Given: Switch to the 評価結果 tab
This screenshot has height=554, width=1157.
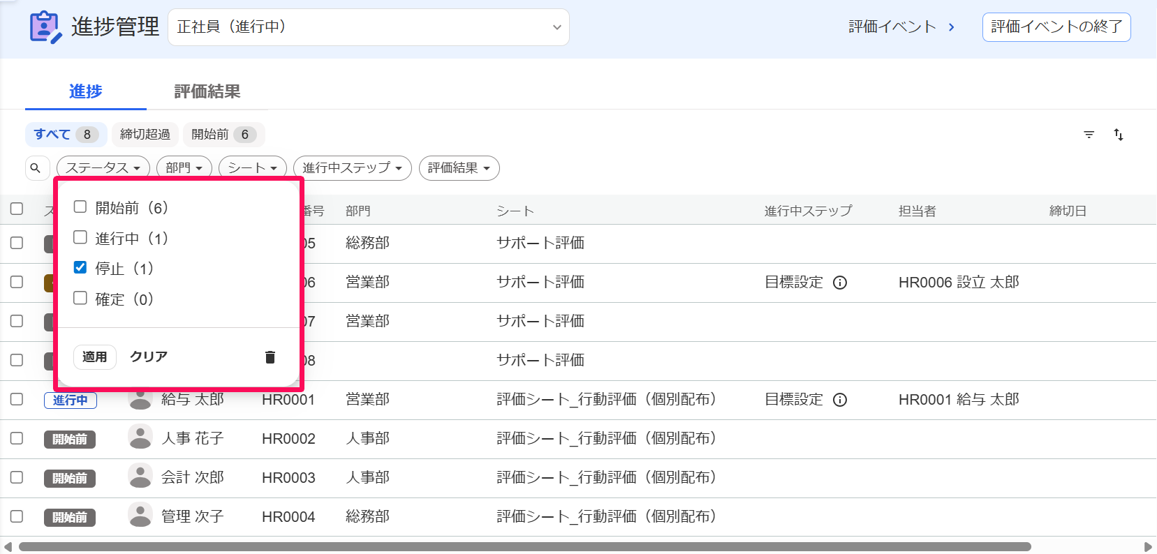Looking at the screenshot, I should tap(207, 91).
